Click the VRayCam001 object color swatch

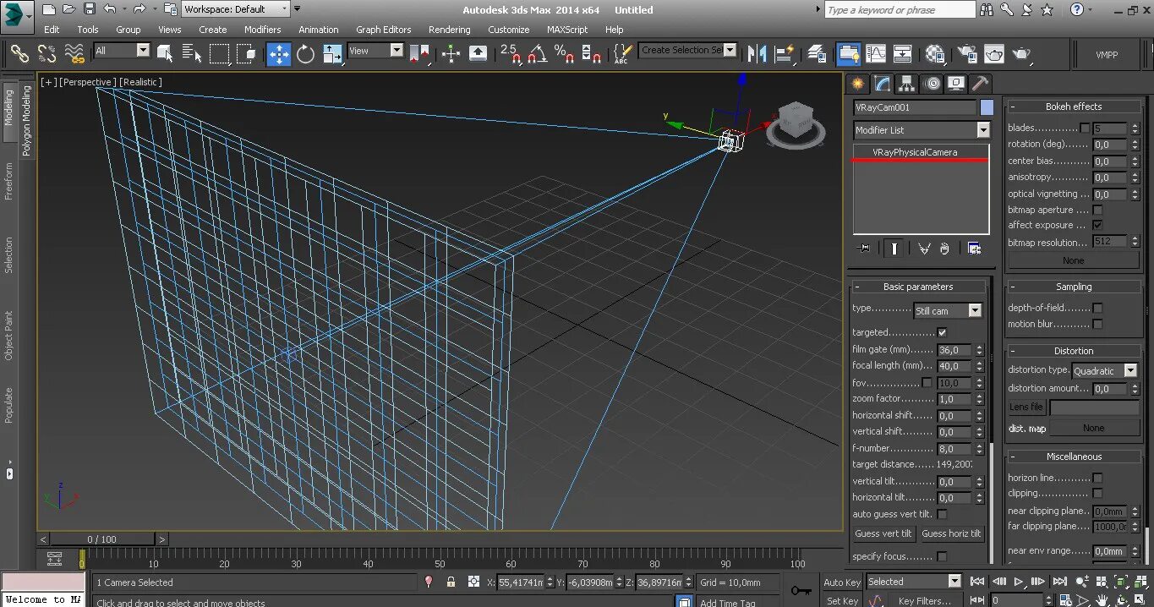tap(987, 108)
